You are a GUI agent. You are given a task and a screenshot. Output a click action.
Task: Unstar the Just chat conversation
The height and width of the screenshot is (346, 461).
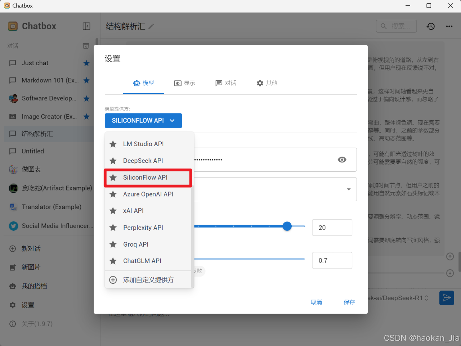[86, 63]
